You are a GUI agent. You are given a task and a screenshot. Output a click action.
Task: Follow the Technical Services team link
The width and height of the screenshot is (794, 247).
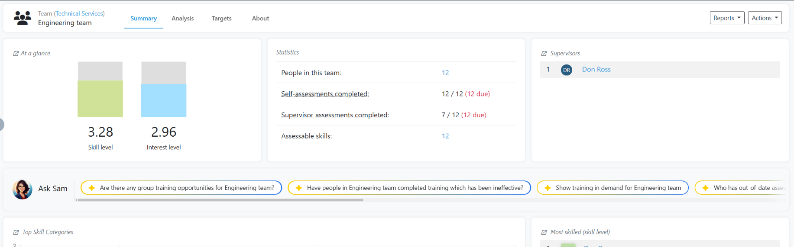tap(79, 13)
